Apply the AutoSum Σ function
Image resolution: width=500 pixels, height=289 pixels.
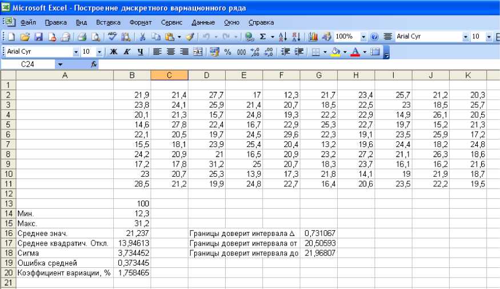tap(263, 37)
